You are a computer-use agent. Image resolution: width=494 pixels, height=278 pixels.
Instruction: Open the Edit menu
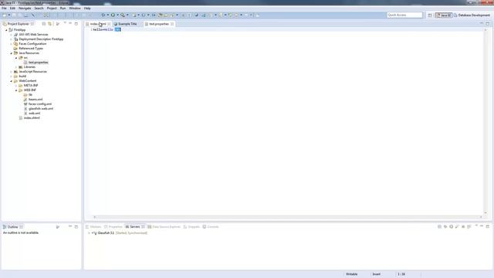(x=12, y=8)
